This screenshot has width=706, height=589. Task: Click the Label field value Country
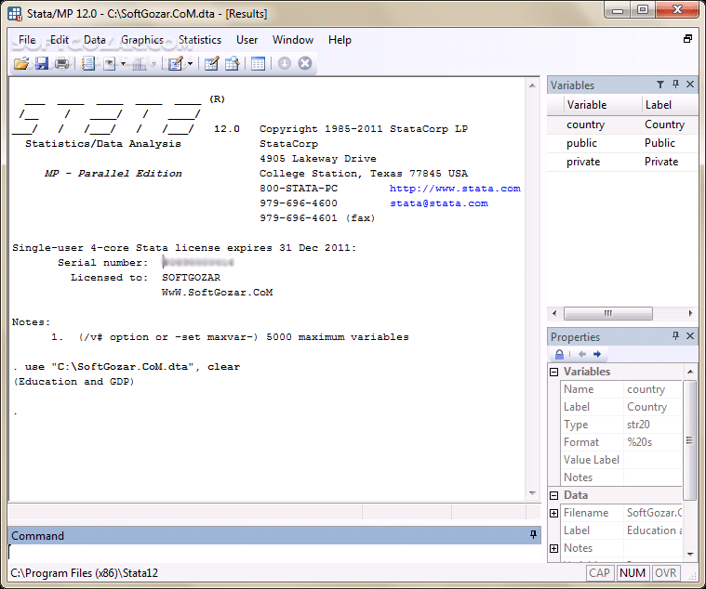pyautogui.click(x=653, y=407)
